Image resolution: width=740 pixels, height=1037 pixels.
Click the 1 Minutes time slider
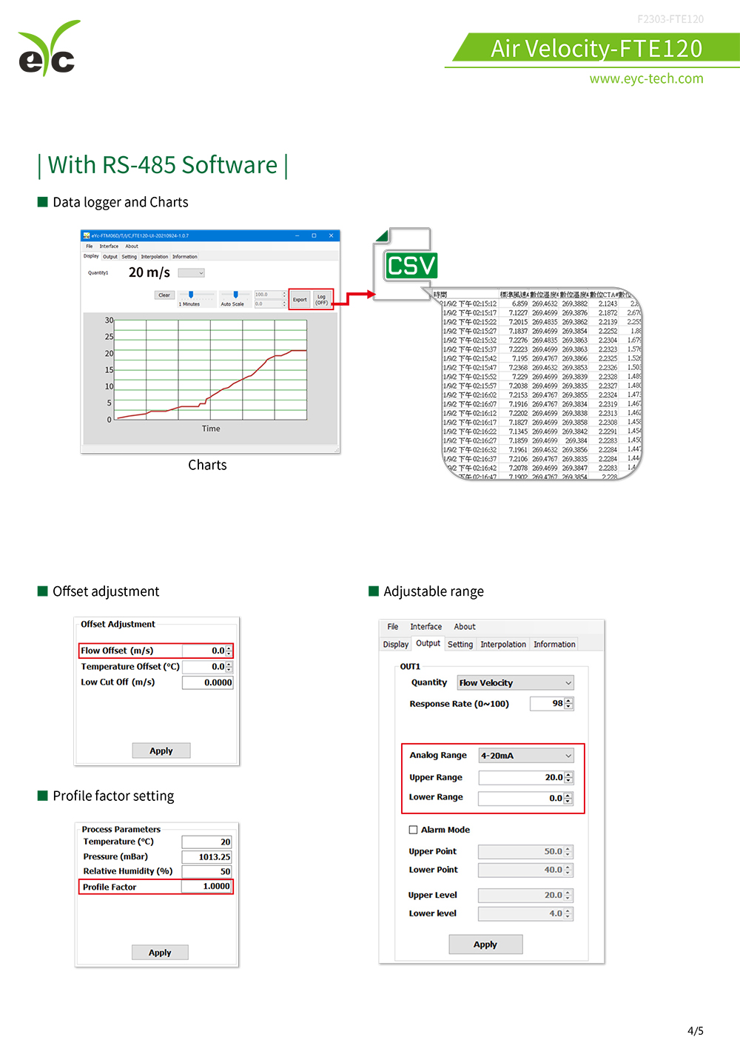coord(191,295)
